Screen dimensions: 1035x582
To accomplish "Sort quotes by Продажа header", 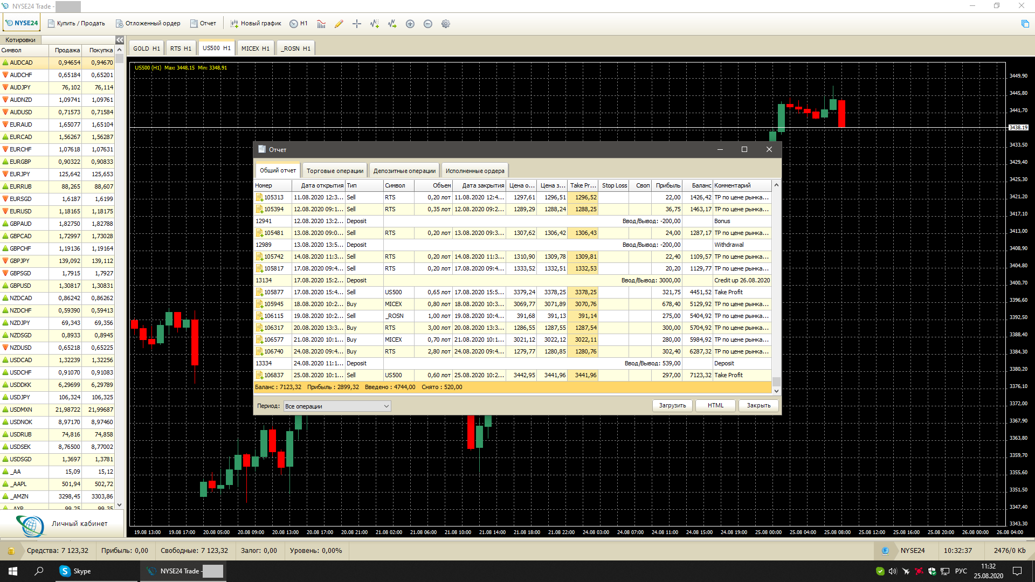I will [x=66, y=50].
